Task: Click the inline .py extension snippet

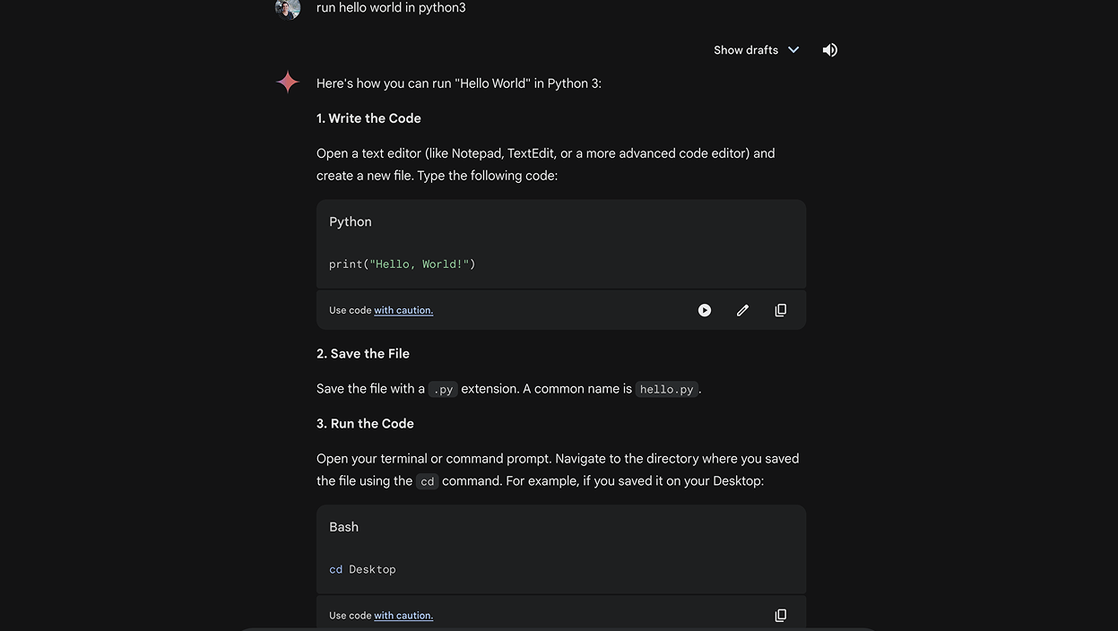Action: click(x=443, y=390)
